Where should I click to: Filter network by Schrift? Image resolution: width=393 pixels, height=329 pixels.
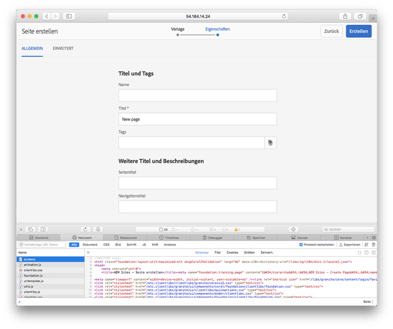(x=132, y=245)
